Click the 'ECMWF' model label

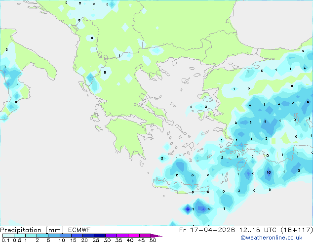(79, 230)
